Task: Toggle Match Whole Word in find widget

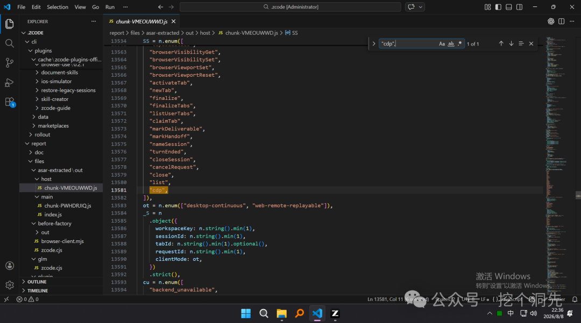Action: 451,43
